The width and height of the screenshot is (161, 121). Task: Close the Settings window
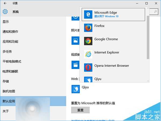(156, 3)
